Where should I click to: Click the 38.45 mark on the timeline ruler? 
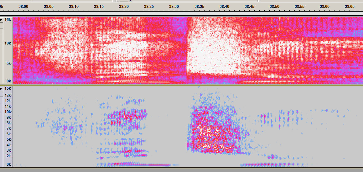249,7
